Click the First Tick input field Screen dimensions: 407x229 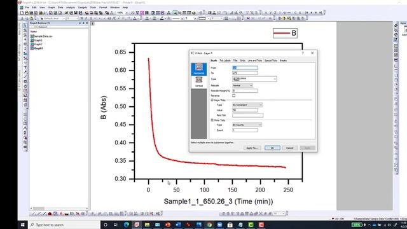click(247, 115)
